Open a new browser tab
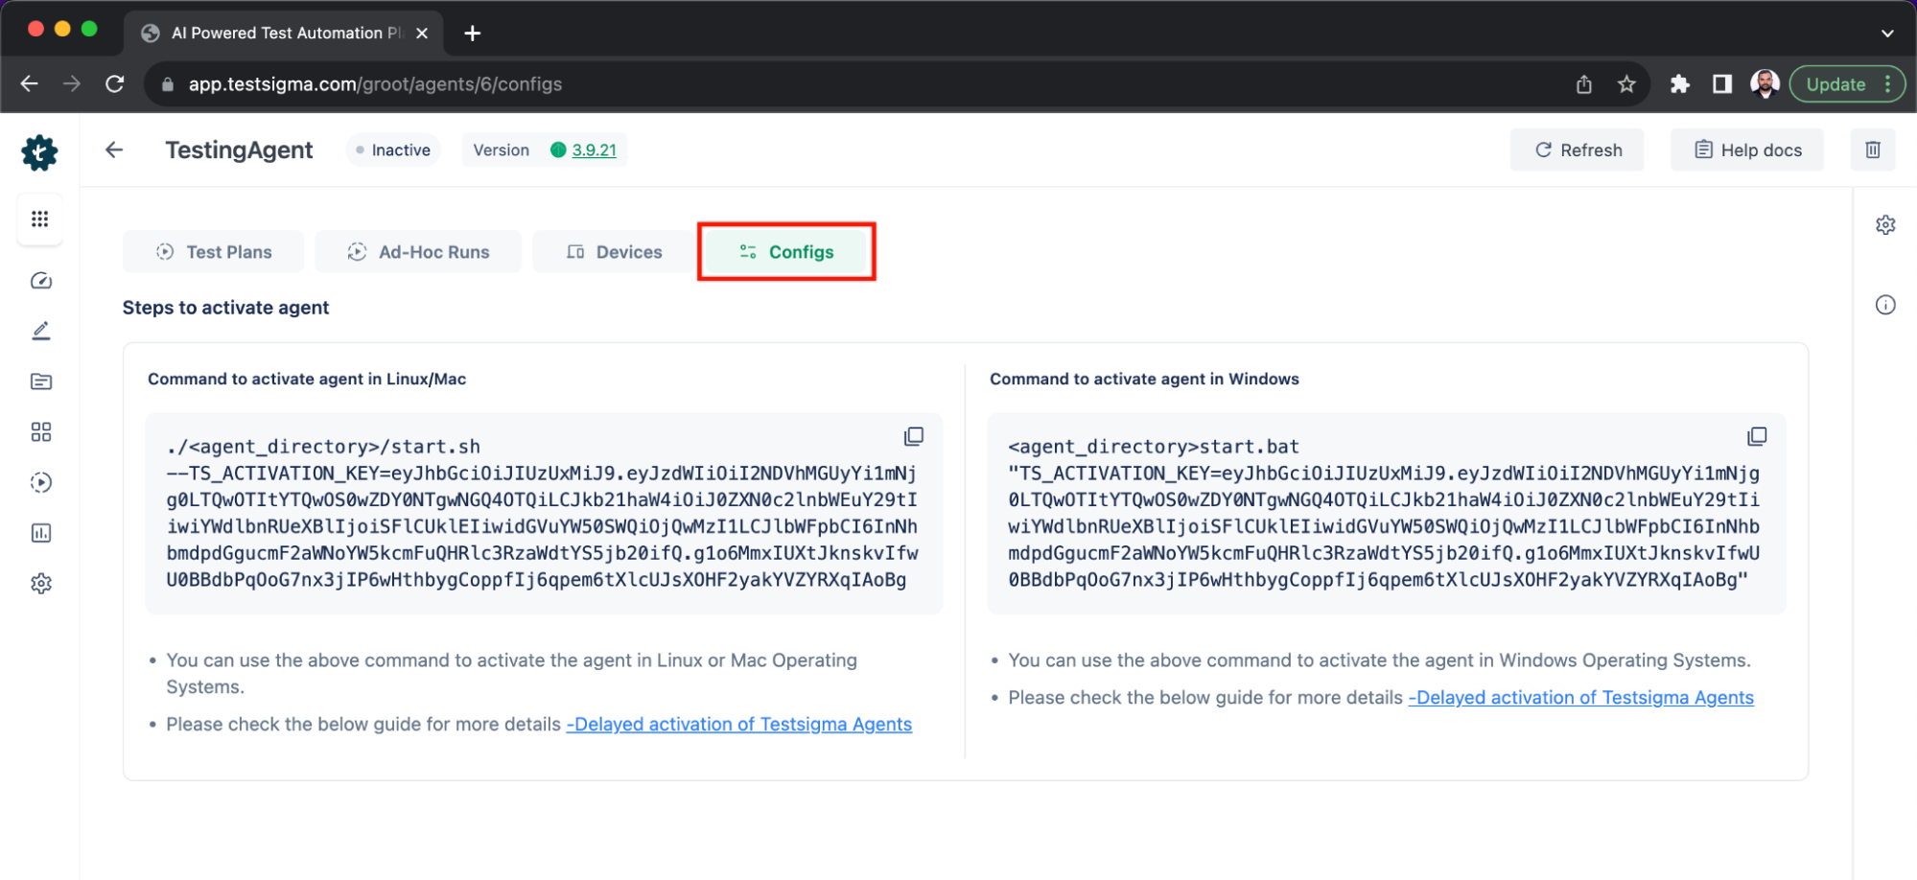Image resolution: width=1917 pixels, height=880 pixels. pyautogui.click(x=472, y=34)
